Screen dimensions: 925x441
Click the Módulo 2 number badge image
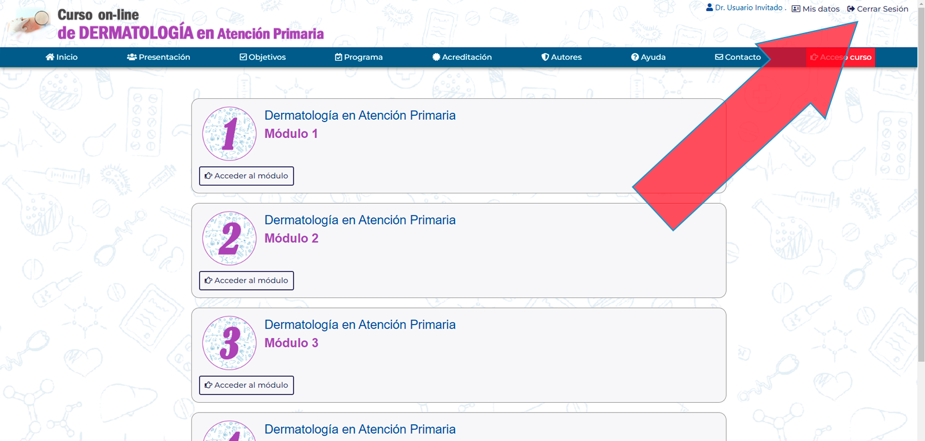click(229, 238)
